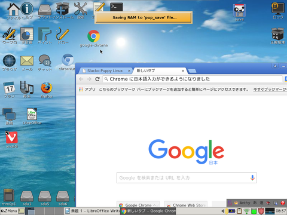The width and height of the screenshot is (287, 215).
Task: Click the Anthy input method label
Action: pyautogui.click(x=245, y=203)
